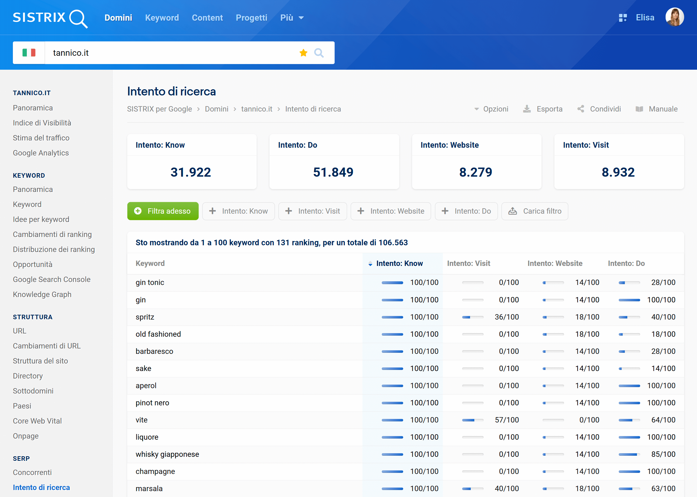Add the Intento: Know filter
The image size is (697, 497).
[x=238, y=211]
